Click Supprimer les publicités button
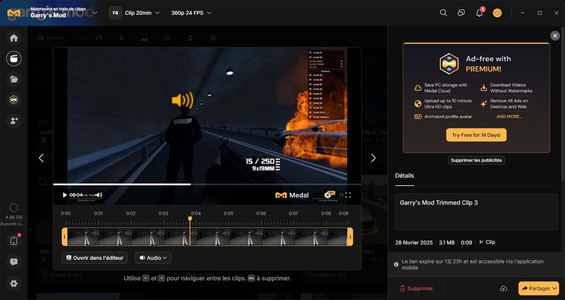This screenshot has height=300, width=565. point(476,160)
